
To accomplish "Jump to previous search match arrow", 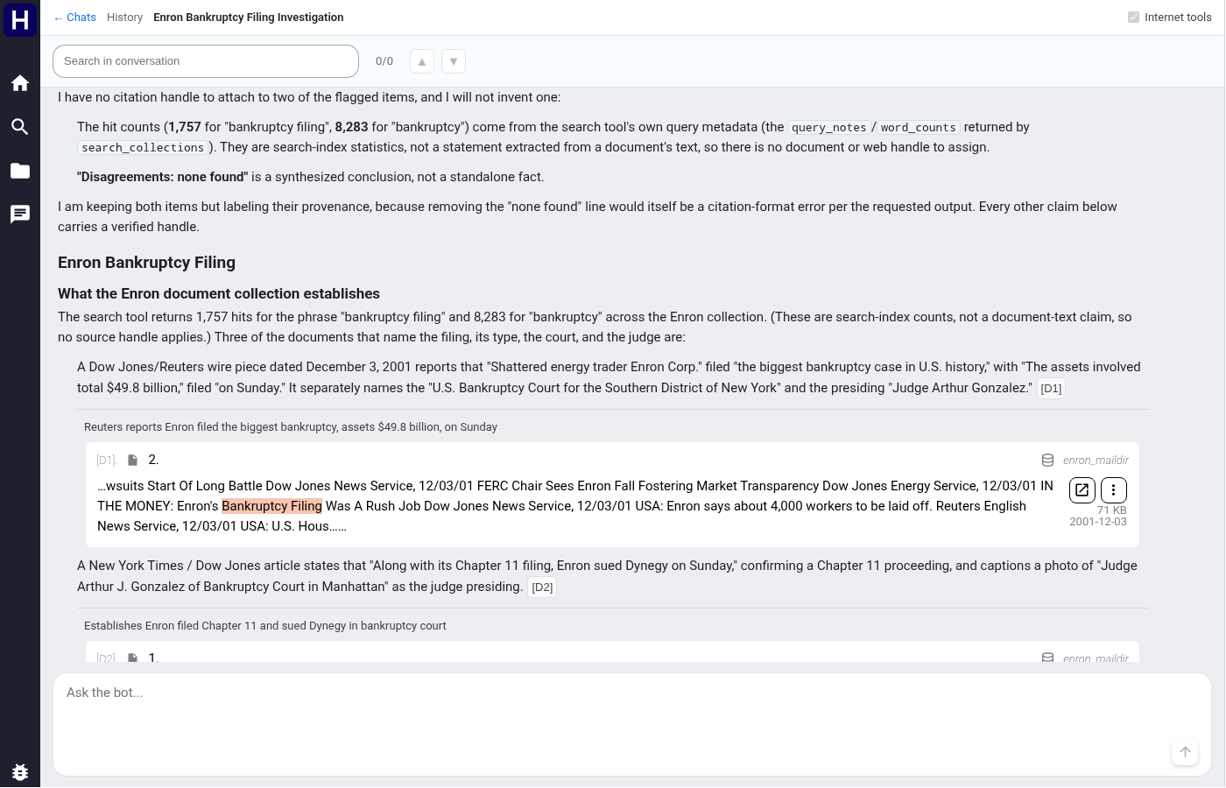I will coord(422,61).
